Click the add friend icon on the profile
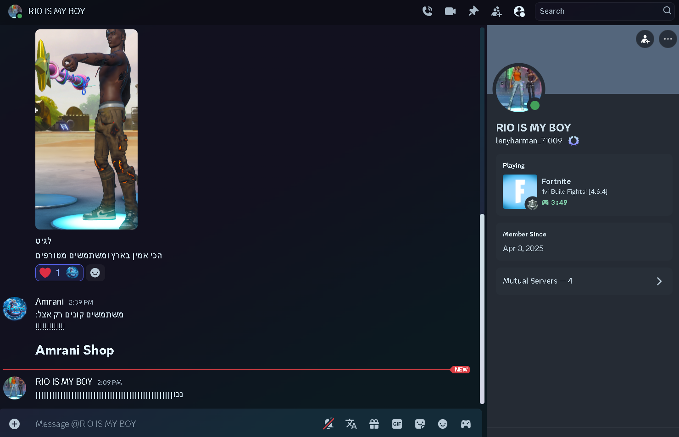 tap(645, 39)
